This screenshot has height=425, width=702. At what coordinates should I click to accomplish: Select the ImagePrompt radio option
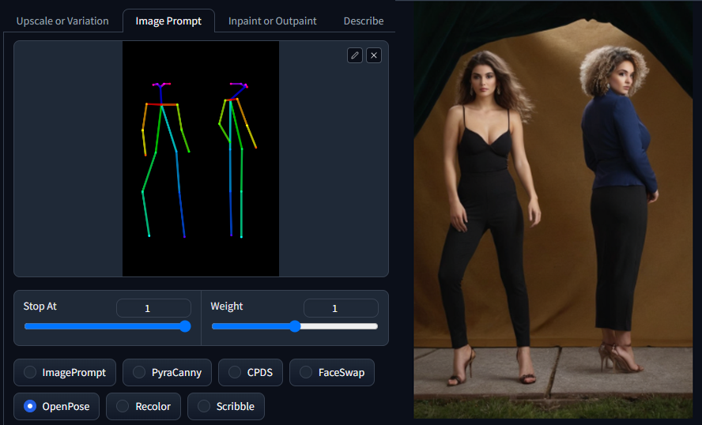(65, 372)
